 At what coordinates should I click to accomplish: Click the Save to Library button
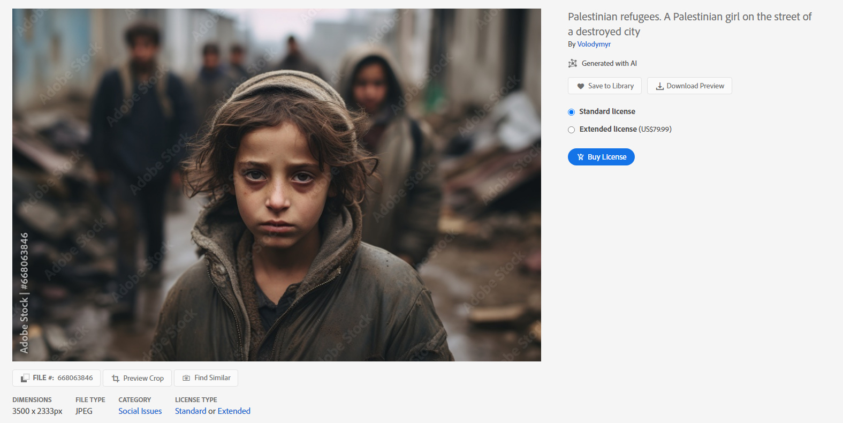point(605,86)
